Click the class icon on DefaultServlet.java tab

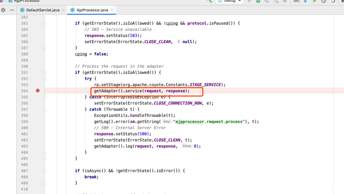coord(22,10)
